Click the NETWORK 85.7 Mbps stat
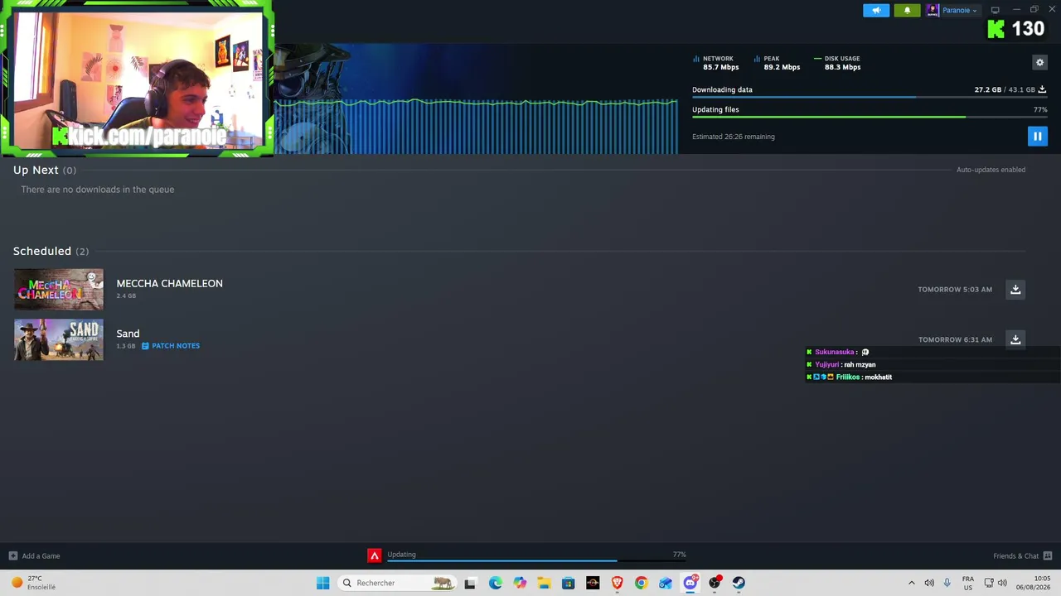This screenshot has width=1061, height=596. 716,63
